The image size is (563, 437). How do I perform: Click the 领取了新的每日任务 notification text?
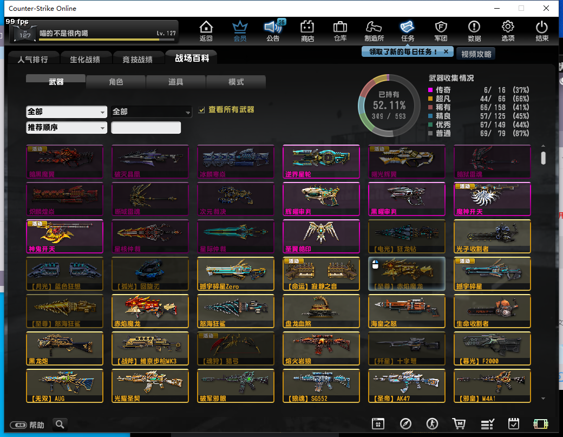403,51
